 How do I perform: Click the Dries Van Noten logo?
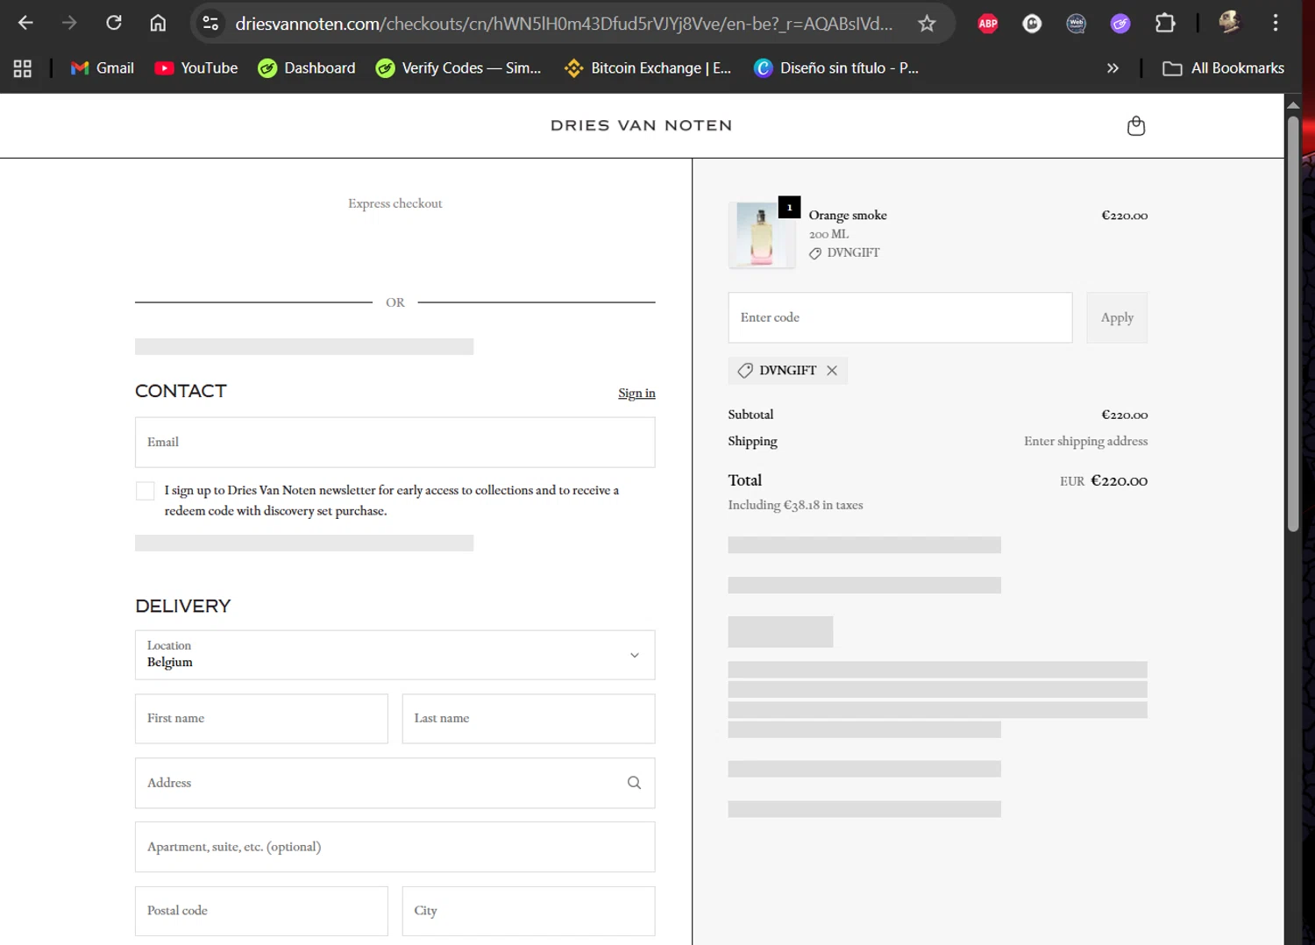[642, 125]
